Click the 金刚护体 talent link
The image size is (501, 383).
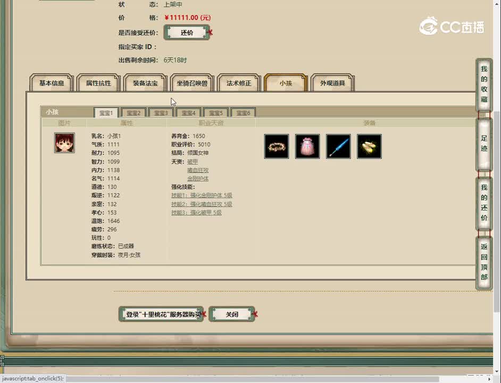coord(198,178)
